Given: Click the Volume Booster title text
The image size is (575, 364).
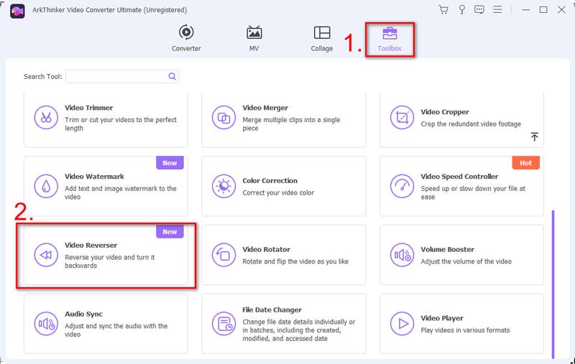Looking at the screenshot, I should click(447, 249).
